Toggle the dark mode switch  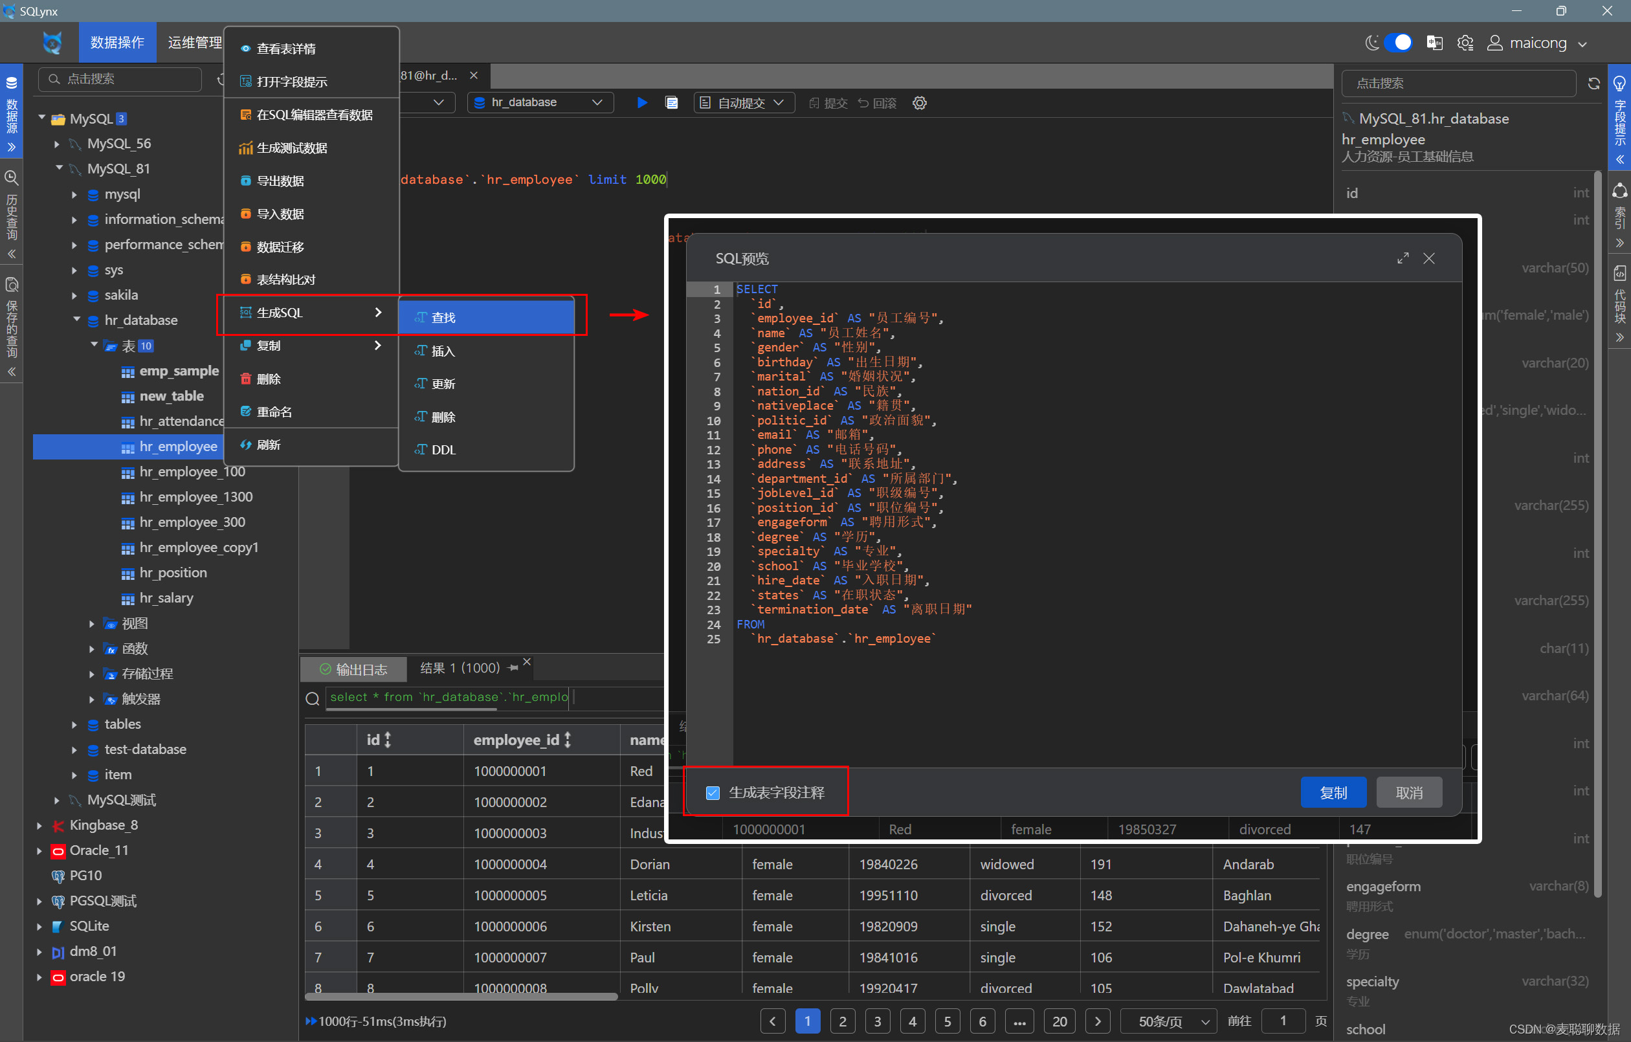pos(1398,43)
